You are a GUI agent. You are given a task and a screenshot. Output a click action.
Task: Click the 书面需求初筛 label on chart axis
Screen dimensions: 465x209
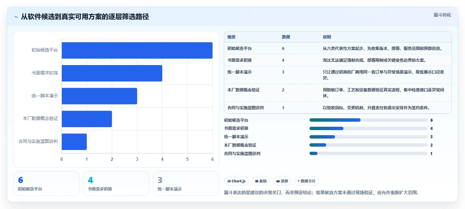(45, 73)
